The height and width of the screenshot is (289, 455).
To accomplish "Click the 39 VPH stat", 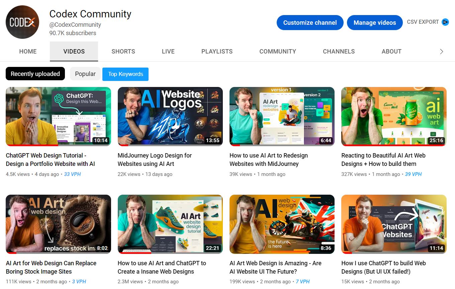I will coord(413,174).
